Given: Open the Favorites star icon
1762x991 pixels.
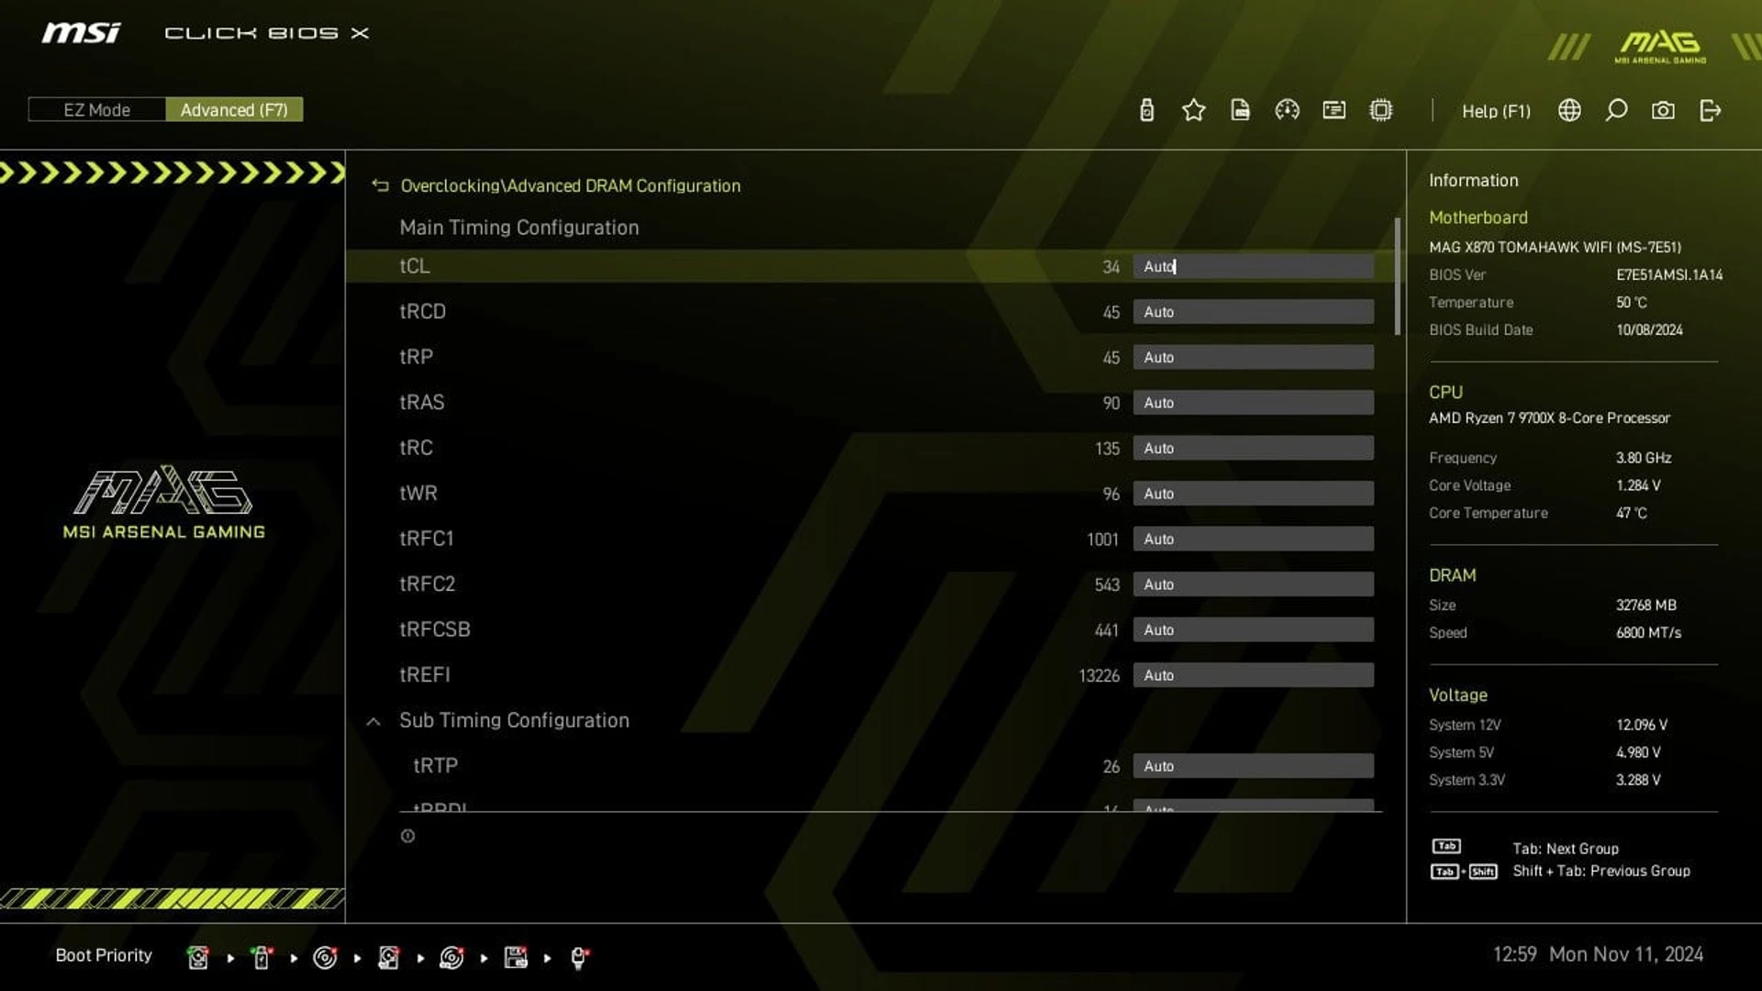Looking at the screenshot, I should click(1193, 110).
